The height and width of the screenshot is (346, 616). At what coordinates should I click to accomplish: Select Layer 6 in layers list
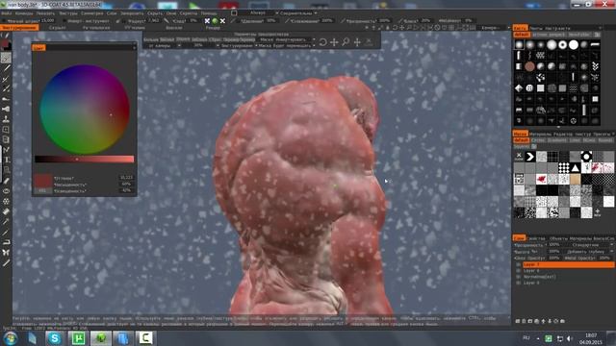pyautogui.click(x=568, y=271)
